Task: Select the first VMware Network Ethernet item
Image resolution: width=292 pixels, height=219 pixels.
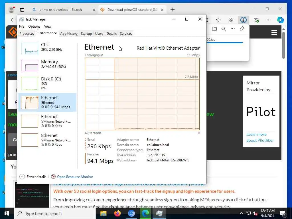Action: click(47, 121)
